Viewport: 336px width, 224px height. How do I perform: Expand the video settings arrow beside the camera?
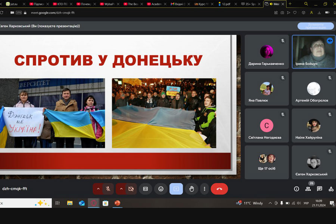tap(121, 189)
